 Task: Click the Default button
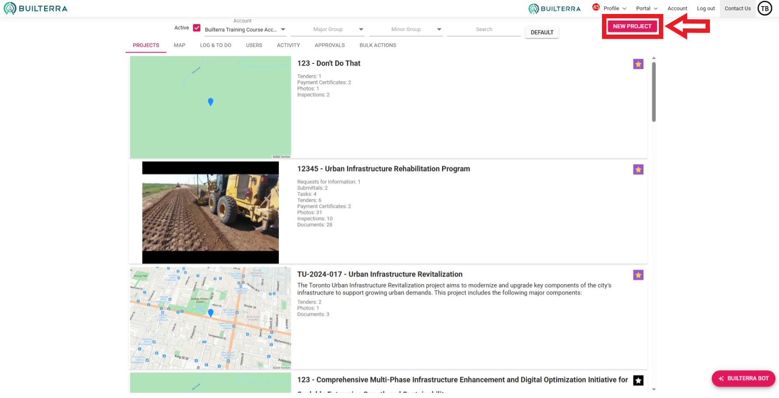point(542,32)
